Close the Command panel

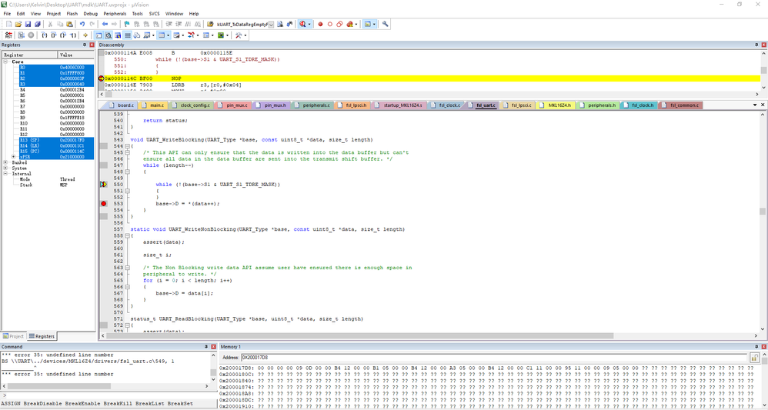pos(213,346)
